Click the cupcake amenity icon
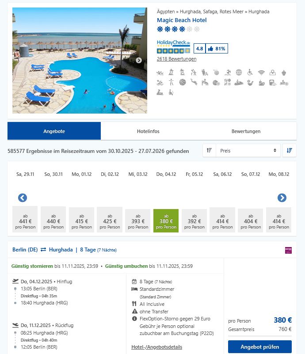Image resolution: width=305 pixels, height=354 pixels. tap(284, 72)
